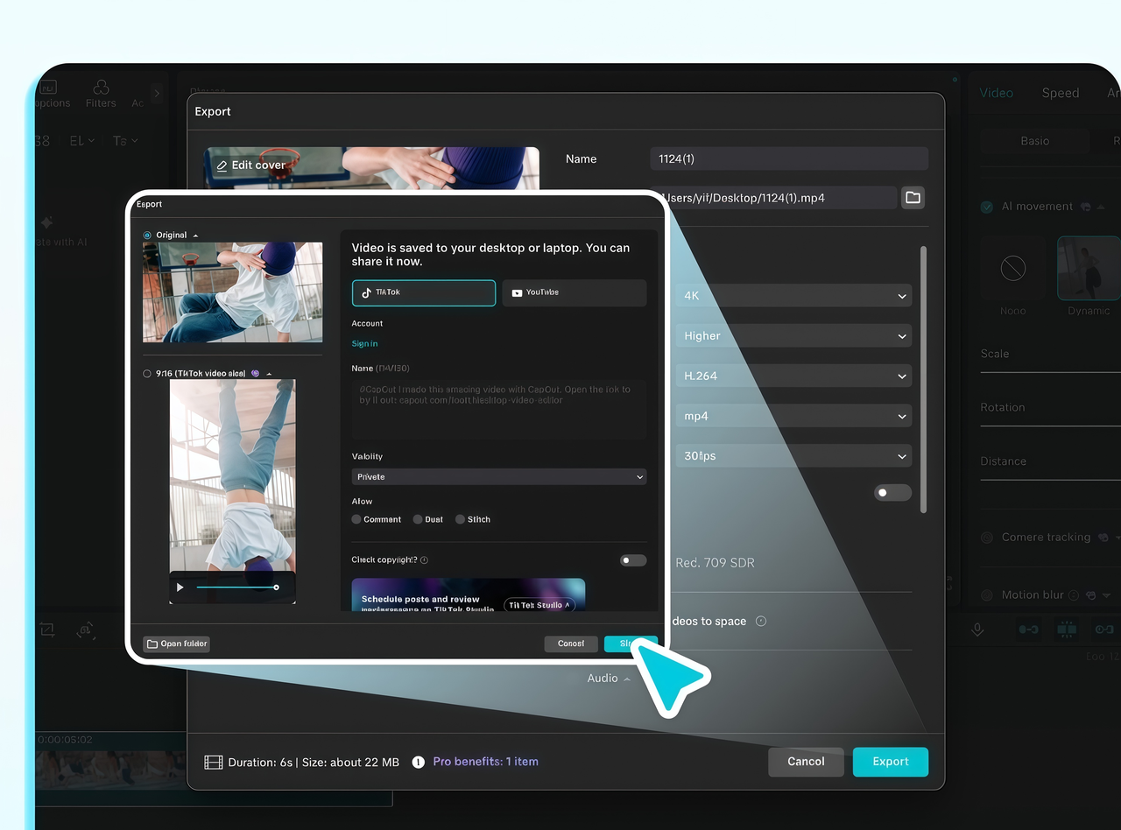Switch to the Video tab
This screenshot has height=830, width=1121.
(x=996, y=92)
